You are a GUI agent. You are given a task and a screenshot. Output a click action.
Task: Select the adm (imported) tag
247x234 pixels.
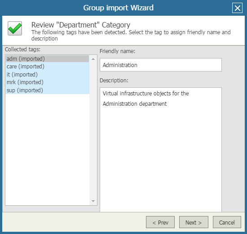click(48, 59)
